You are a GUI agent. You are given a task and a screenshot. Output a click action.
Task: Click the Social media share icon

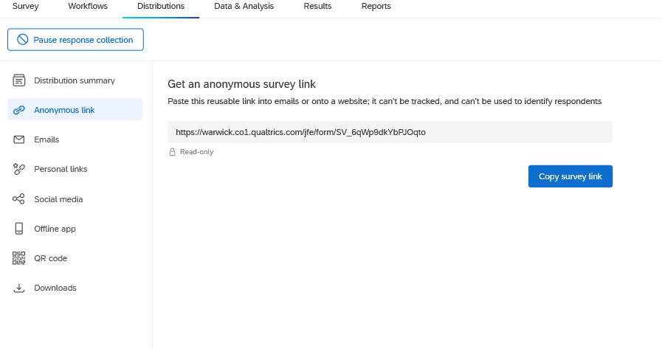[19, 199]
